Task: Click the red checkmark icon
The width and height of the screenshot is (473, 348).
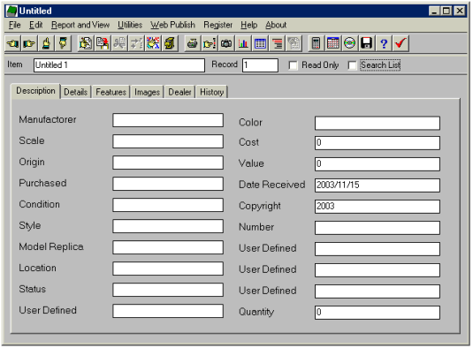Action: click(x=401, y=43)
